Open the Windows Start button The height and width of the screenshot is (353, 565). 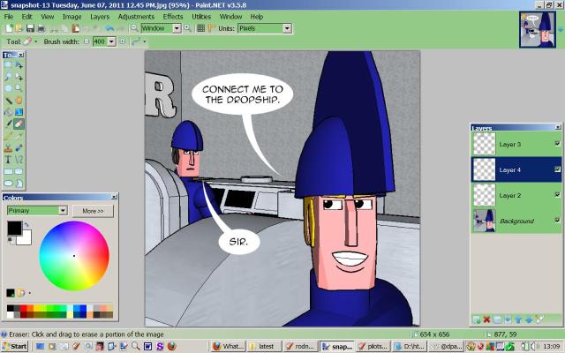[15, 346]
